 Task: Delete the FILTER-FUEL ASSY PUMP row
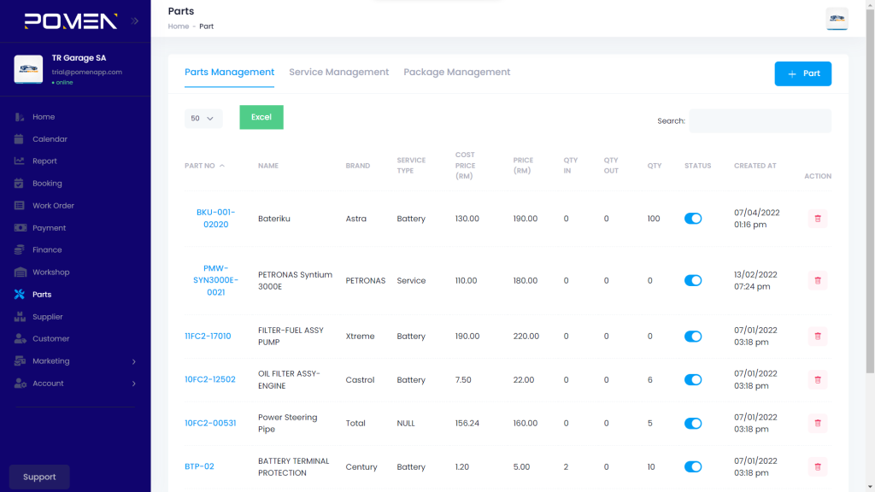click(818, 337)
